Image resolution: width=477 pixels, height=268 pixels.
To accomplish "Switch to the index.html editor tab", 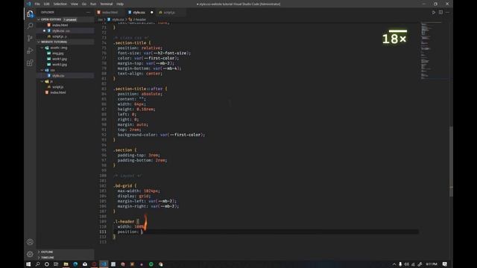I will point(110,13).
